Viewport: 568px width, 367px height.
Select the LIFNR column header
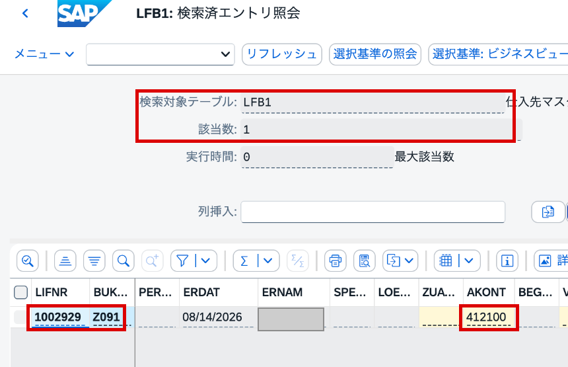click(61, 292)
